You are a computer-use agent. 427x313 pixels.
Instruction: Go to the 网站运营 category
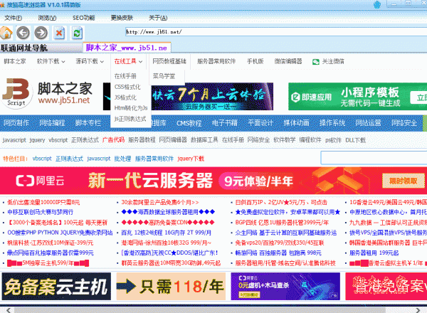(368, 123)
